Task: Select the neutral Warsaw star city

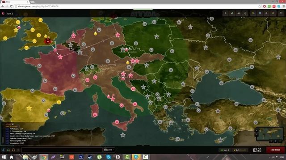Action: [157, 36]
